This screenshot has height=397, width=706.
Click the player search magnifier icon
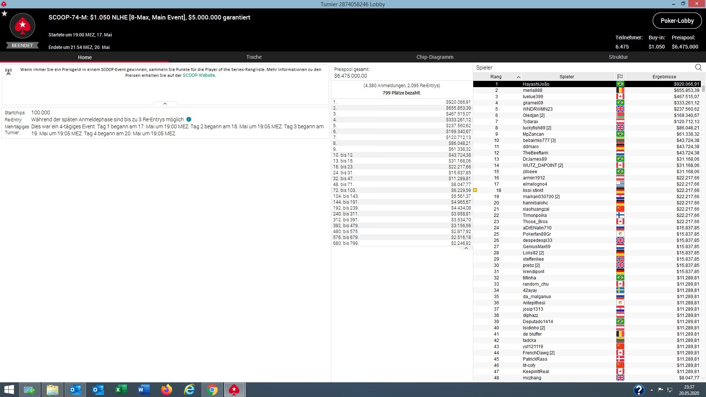[698, 67]
